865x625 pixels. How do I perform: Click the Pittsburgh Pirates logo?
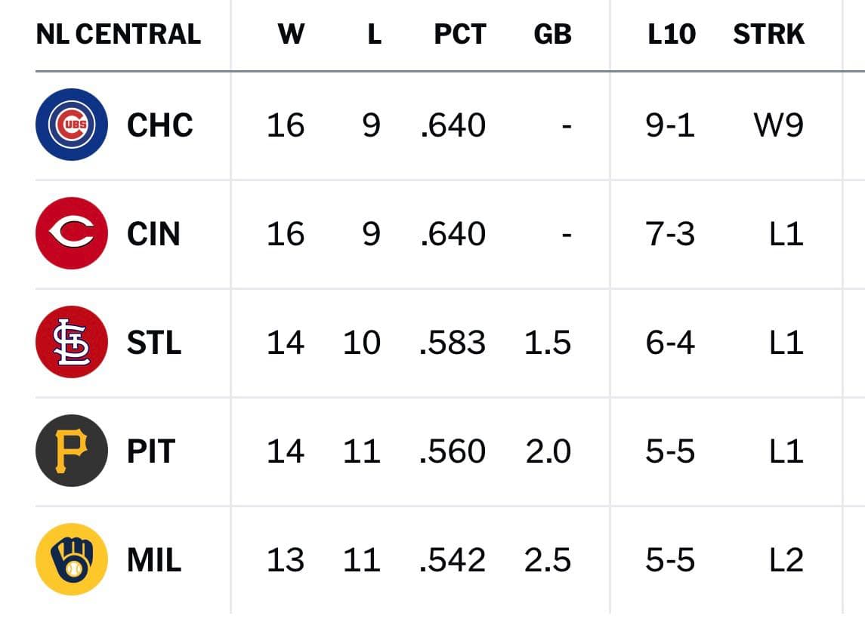(72, 451)
